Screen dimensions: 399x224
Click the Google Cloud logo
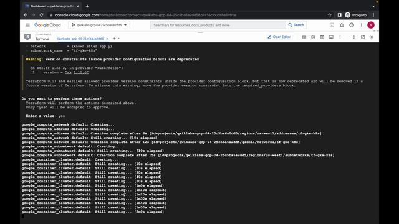(47, 25)
